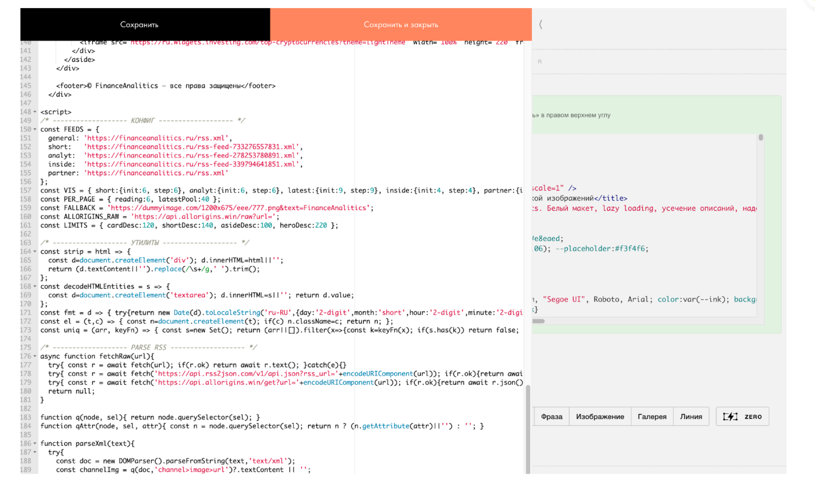The image size is (815, 497).
Task: Fold decodeHTMLEntities function at line 168
Action: (35, 286)
